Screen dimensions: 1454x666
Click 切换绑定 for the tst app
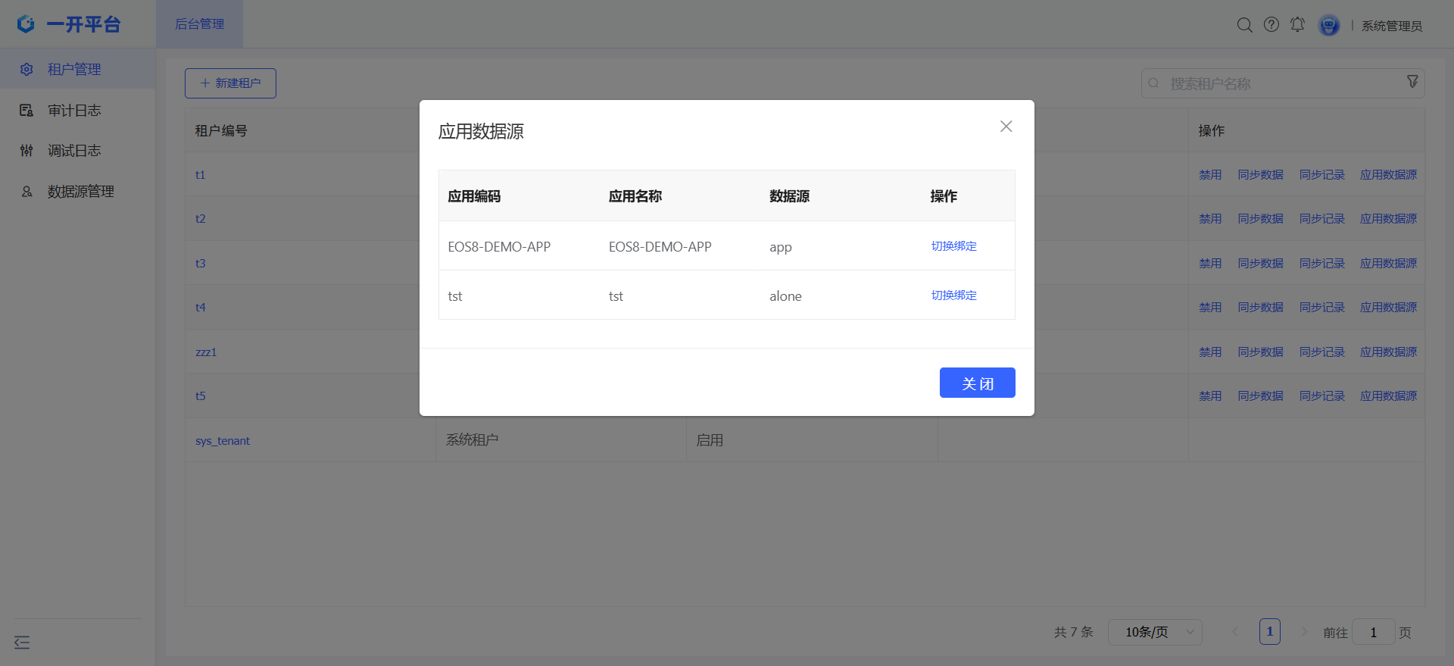coord(953,295)
